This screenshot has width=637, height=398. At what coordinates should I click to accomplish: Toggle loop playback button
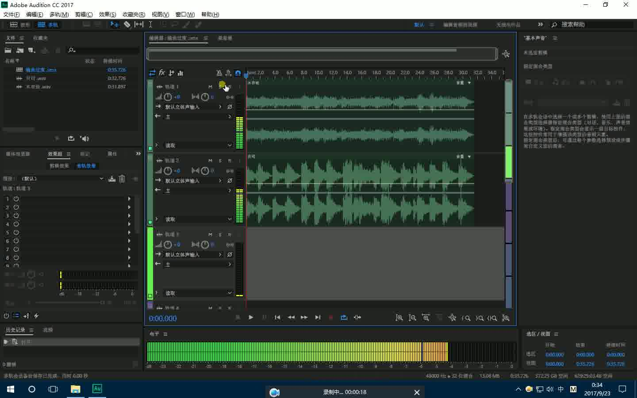[x=344, y=318]
